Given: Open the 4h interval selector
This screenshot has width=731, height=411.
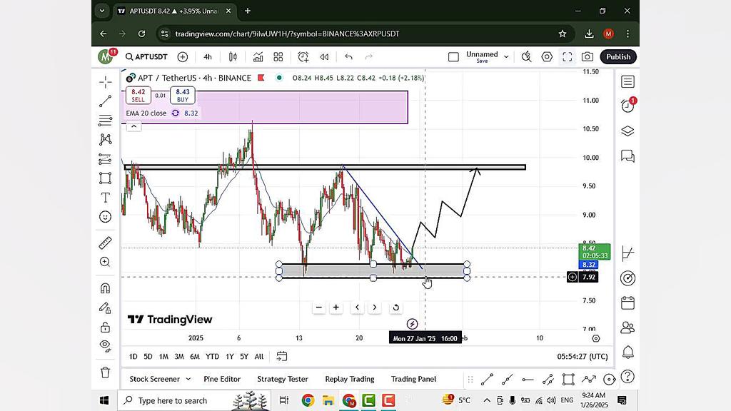Looking at the screenshot, I should point(208,57).
